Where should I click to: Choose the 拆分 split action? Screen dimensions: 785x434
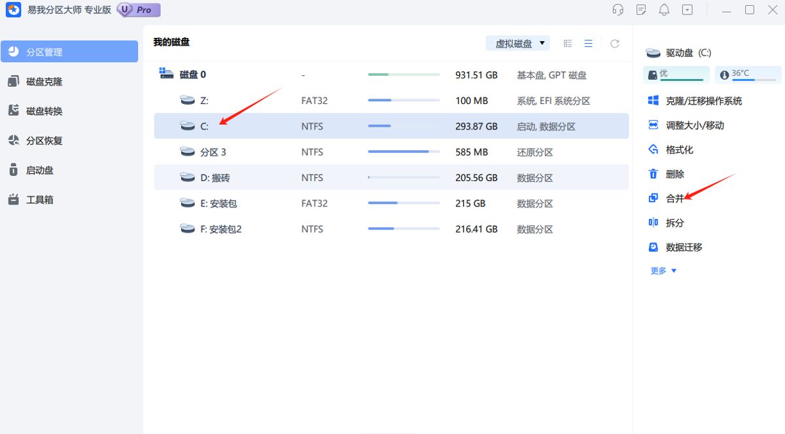[x=666, y=223]
